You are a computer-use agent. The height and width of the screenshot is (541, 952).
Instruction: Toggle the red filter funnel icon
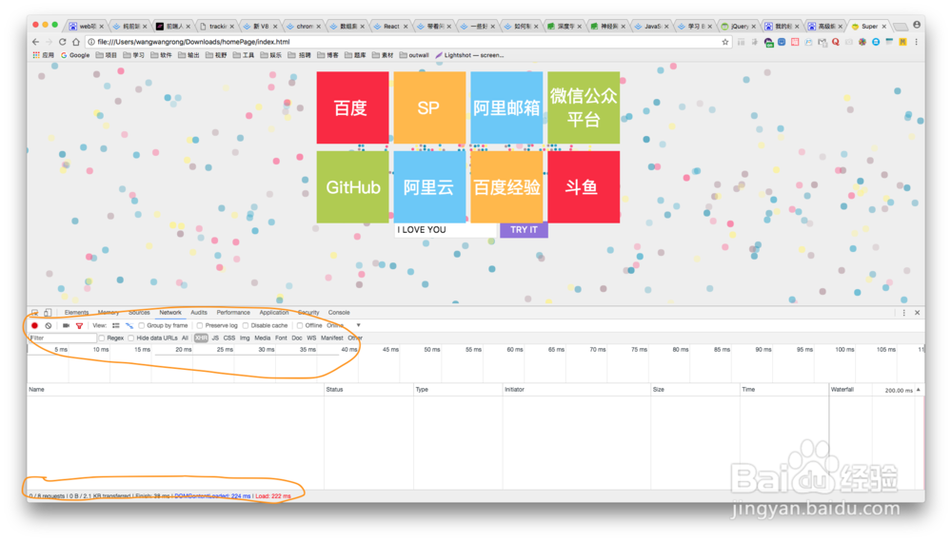pyautogui.click(x=79, y=326)
